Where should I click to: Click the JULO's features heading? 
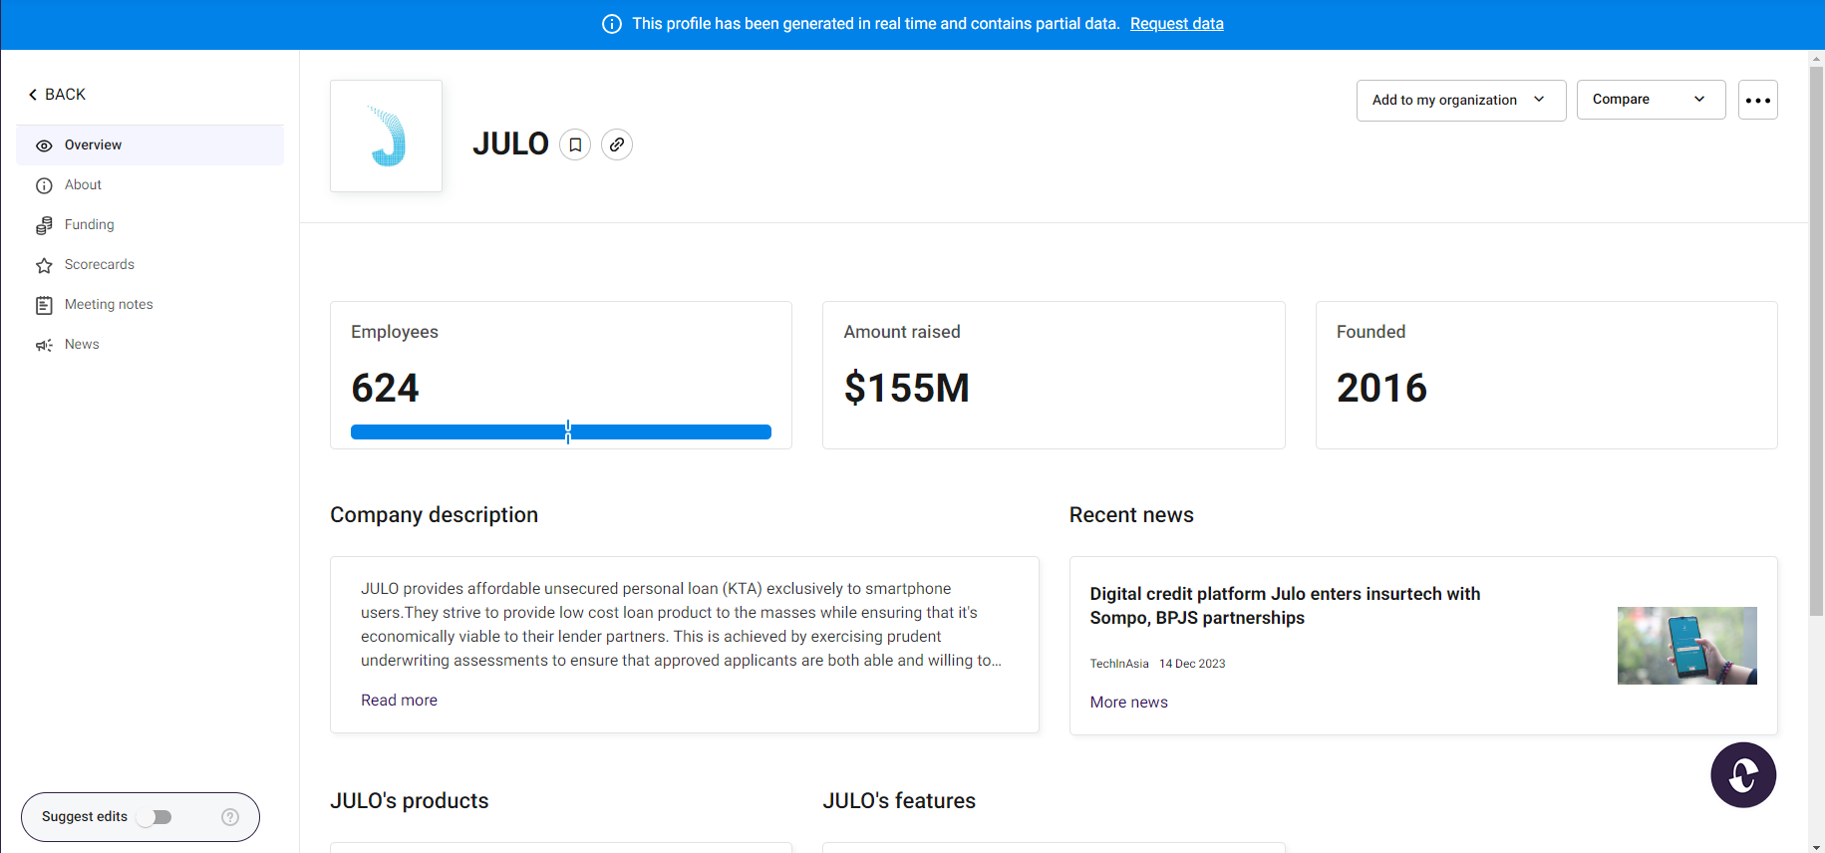(899, 801)
